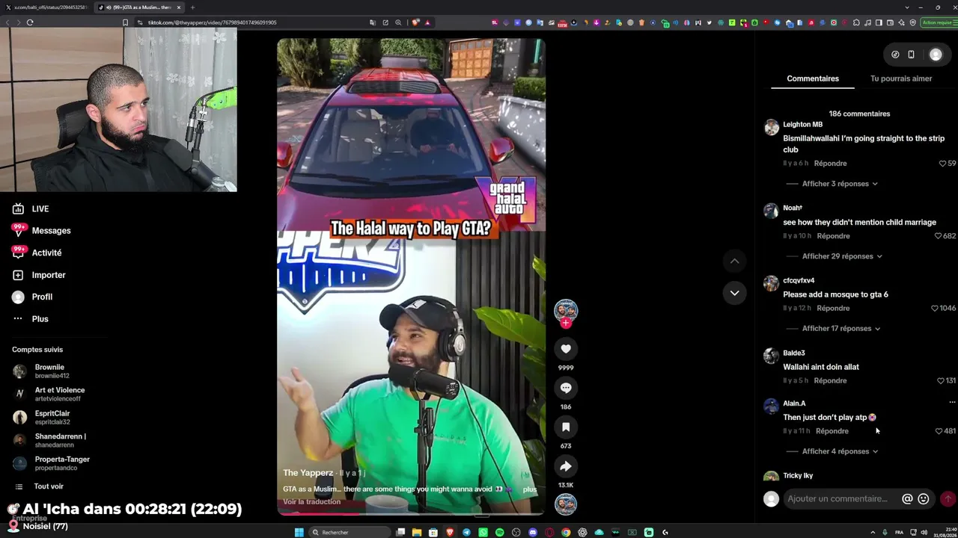Image resolution: width=958 pixels, height=538 pixels.
Task: Bookmark this page in the browser address bar
Action: tap(125, 22)
